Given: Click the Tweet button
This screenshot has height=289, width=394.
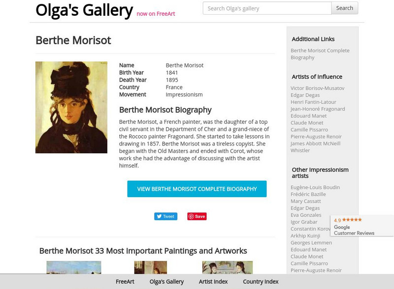Looking at the screenshot, I should click(165, 216).
